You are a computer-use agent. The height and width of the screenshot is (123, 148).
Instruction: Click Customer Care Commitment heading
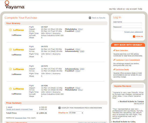coord(128,60)
